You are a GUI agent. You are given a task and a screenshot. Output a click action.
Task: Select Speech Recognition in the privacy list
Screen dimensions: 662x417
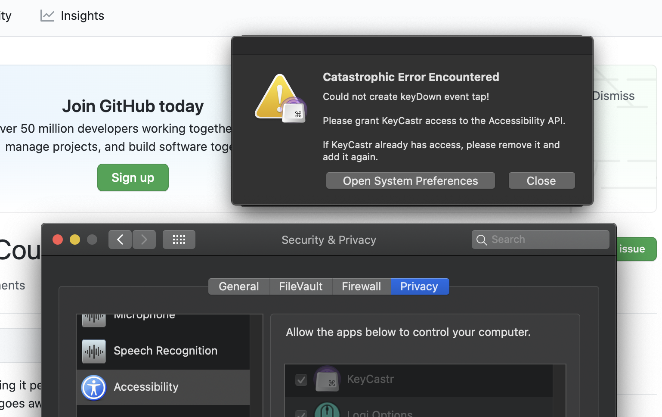tap(163, 351)
